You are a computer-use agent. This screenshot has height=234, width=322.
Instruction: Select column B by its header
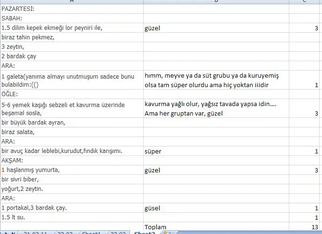coord(216,1)
